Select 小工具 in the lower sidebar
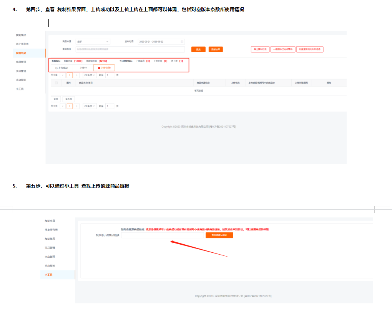 (48, 275)
